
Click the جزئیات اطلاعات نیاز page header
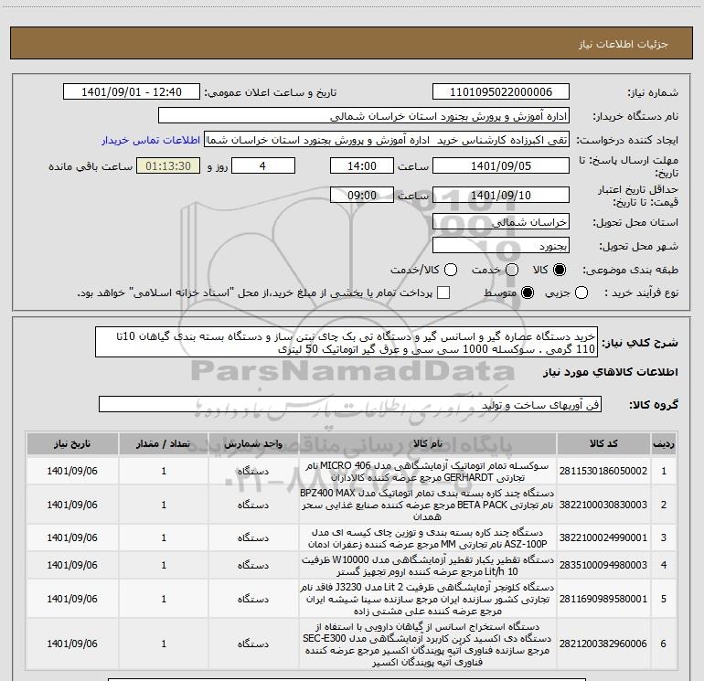(x=624, y=44)
